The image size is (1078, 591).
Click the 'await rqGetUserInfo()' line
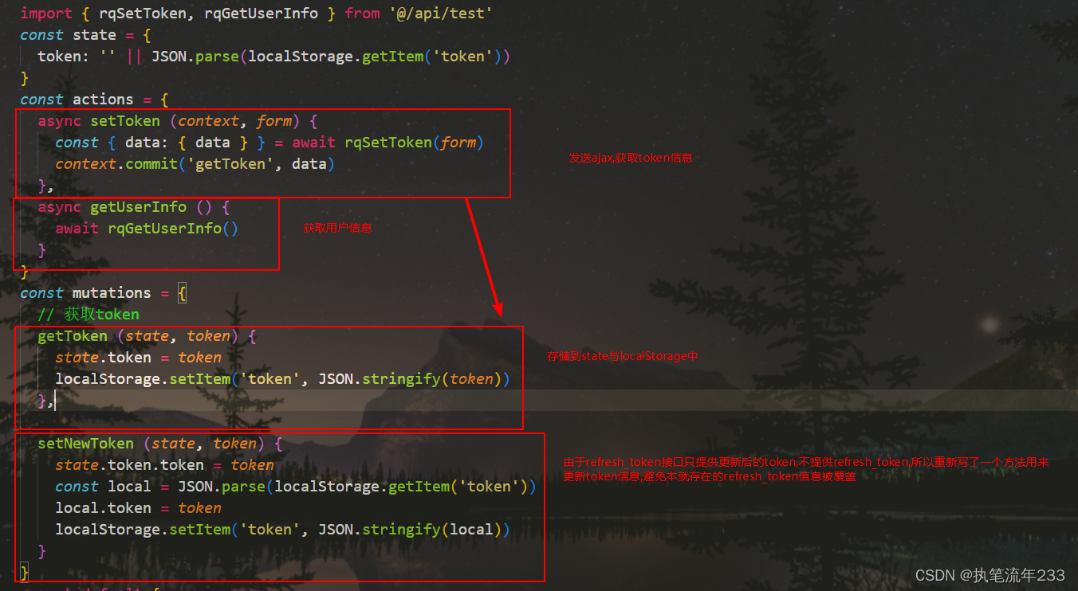pos(147,229)
